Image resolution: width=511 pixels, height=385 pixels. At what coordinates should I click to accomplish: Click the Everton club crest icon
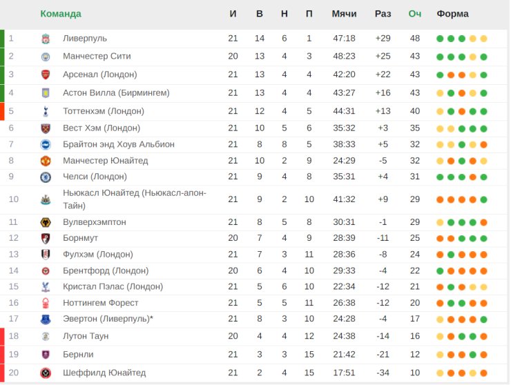(x=46, y=319)
